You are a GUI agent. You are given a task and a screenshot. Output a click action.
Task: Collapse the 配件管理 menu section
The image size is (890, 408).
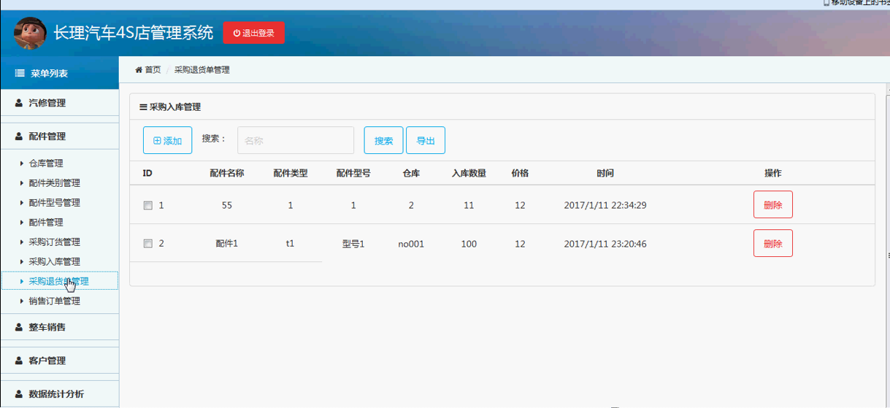point(59,136)
